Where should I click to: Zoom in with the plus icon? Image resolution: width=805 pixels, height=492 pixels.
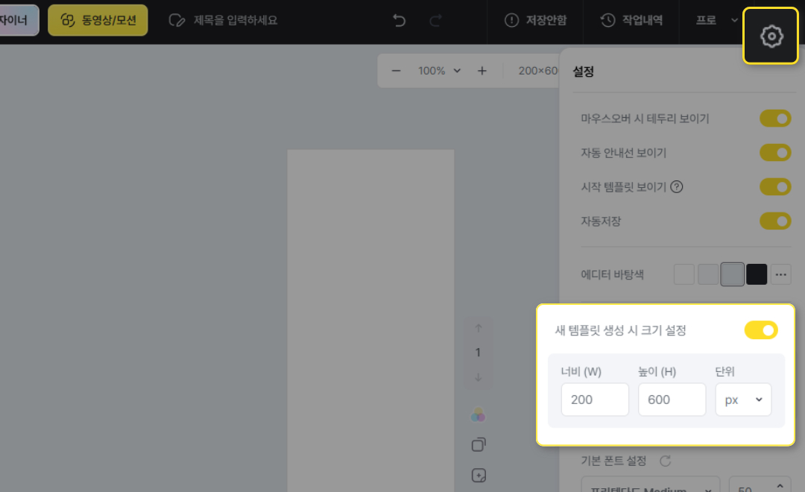(482, 71)
